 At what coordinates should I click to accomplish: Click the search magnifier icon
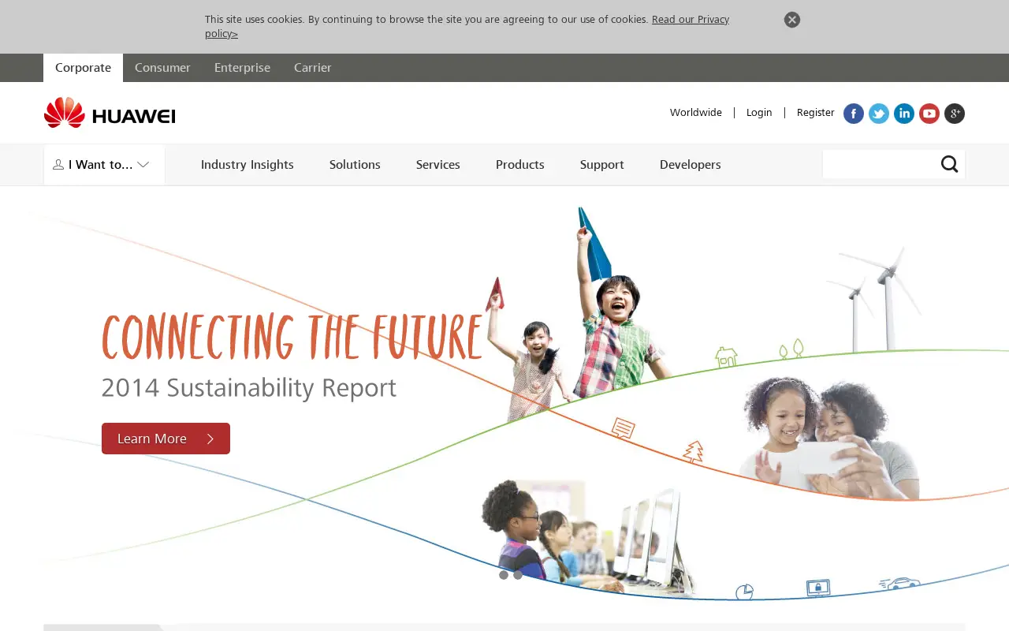pyautogui.click(x=949, y=164)
